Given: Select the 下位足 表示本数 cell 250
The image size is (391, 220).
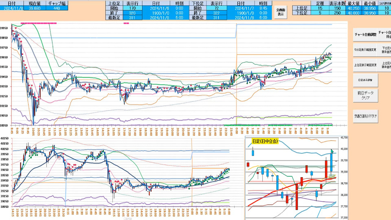Looking at the screenshot, I should point(337,13).
